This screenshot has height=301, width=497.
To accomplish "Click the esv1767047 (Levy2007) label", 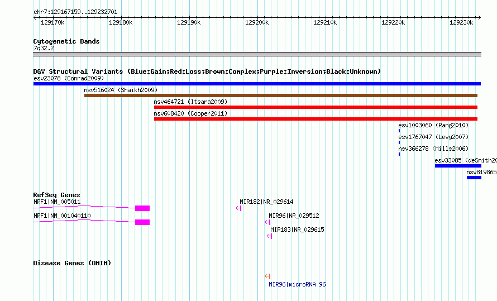I will coord(433,137).
